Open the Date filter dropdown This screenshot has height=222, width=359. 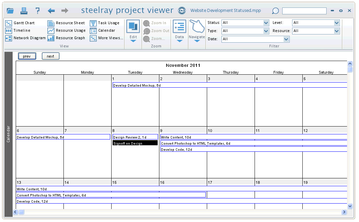click(286, 39)
